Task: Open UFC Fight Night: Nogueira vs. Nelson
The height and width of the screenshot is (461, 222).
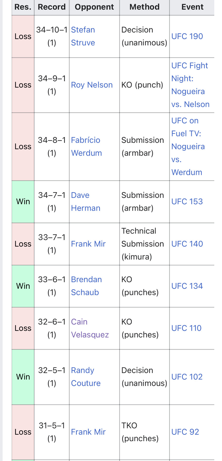Action: (x=190, y=85)
